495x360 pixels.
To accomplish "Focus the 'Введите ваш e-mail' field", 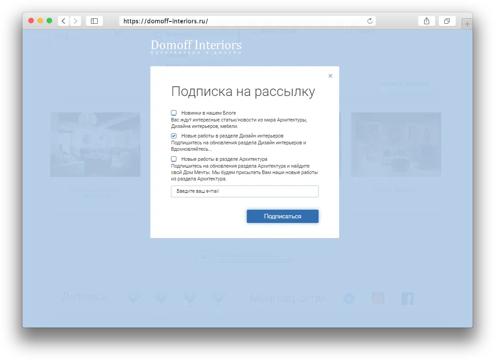I will [245, 191].
